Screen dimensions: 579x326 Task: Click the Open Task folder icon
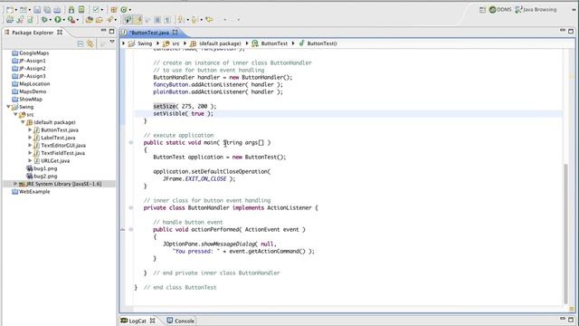point(99,20)
